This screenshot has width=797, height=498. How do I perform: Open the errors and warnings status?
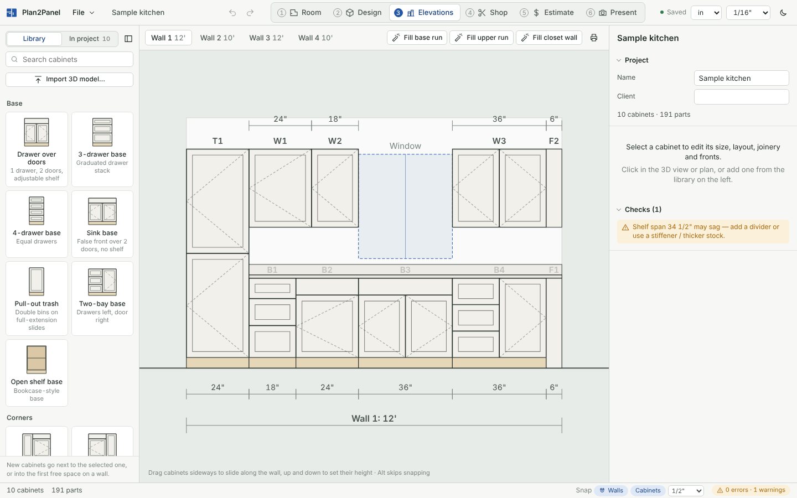(x=751, y=490)
